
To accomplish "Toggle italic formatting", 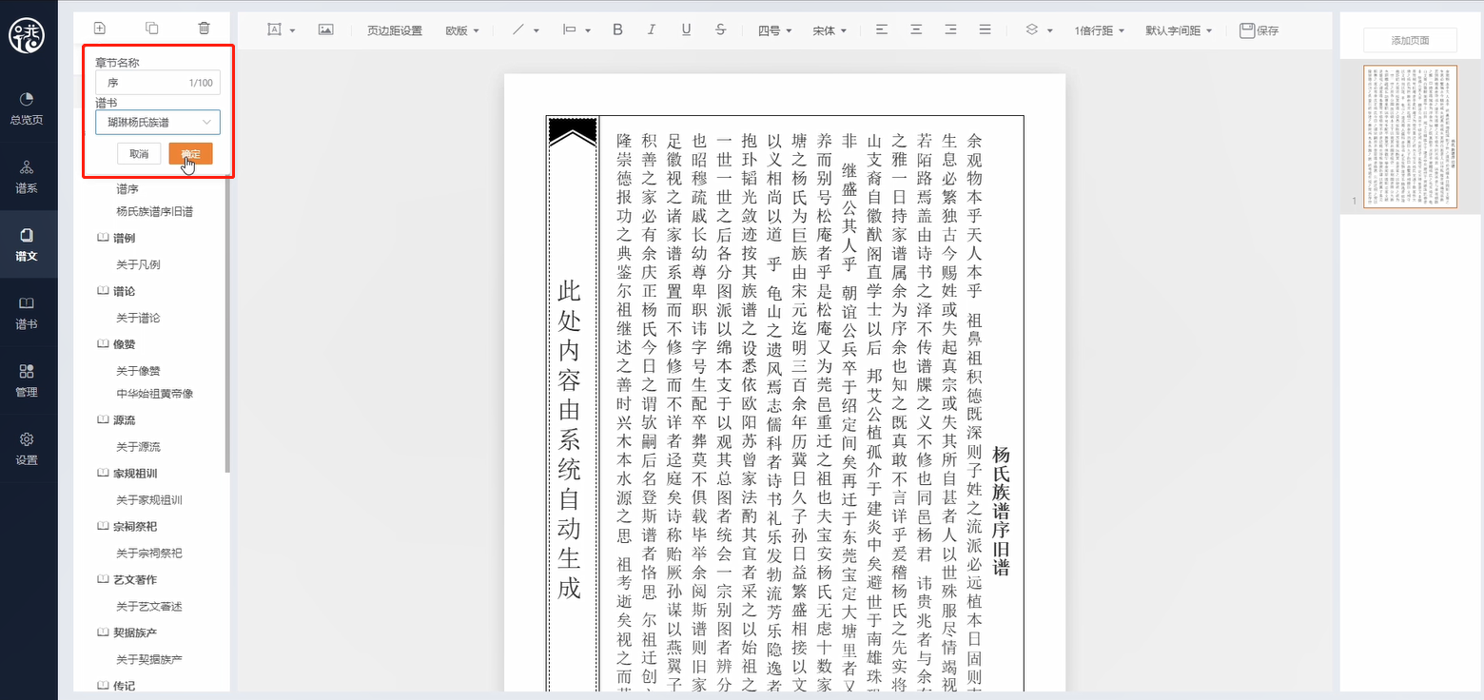I will pyautogui.click(x=652, y=30).
